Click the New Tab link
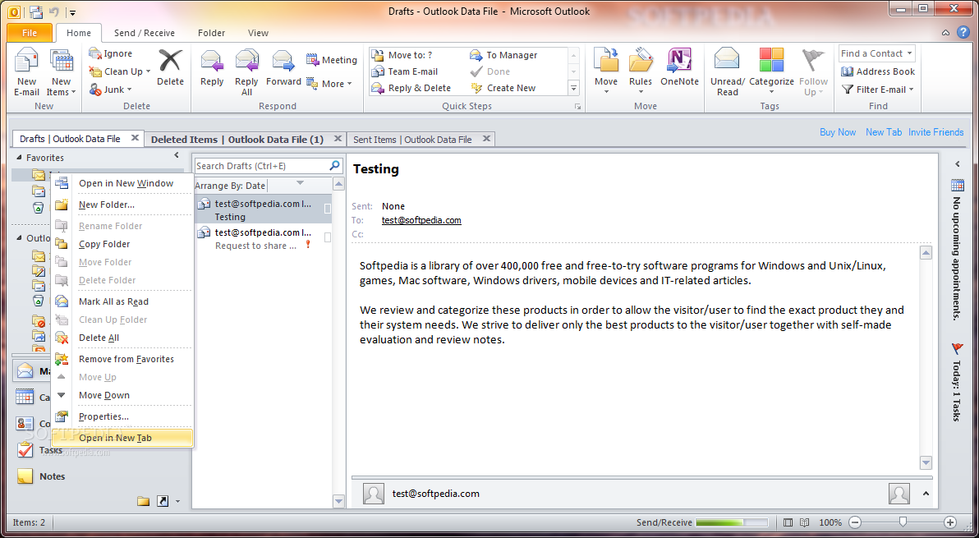The image size is (979, 538). tap(884, 132)
